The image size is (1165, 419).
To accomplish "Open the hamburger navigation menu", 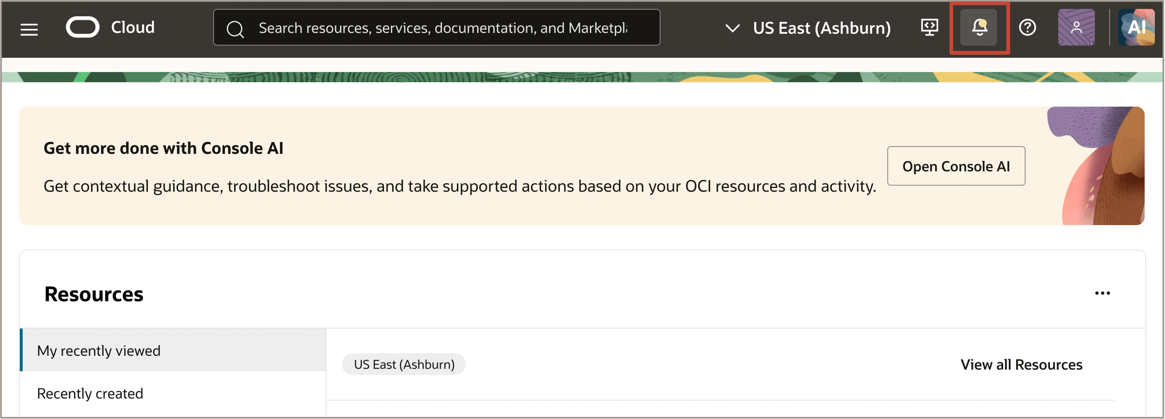I will point(29,29).
